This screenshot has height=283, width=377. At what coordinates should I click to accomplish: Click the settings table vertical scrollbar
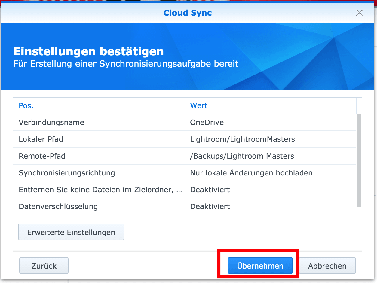click(x=359, y=160)
